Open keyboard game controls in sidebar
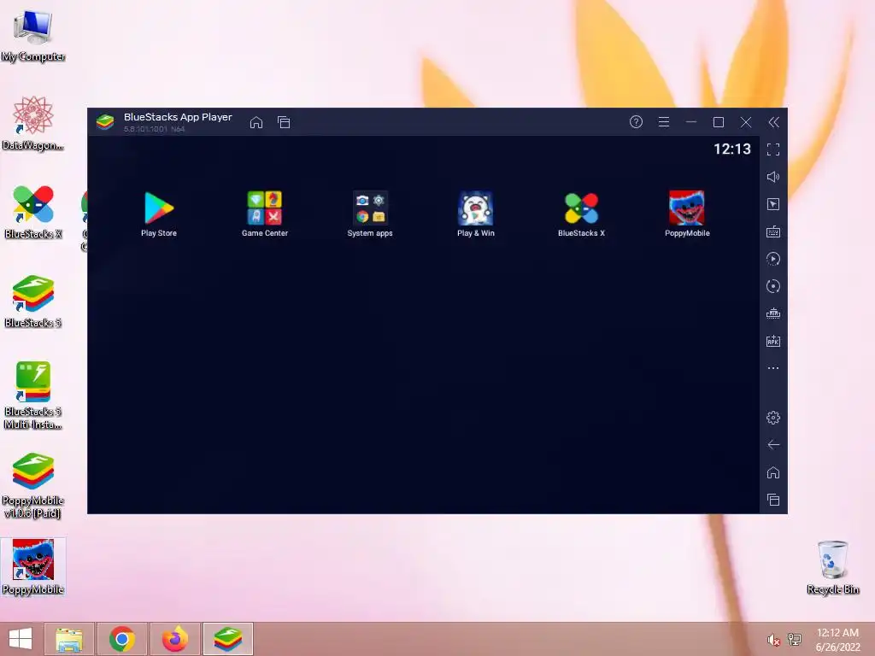Screen dimensions: 875x656 tap(772, 231)
